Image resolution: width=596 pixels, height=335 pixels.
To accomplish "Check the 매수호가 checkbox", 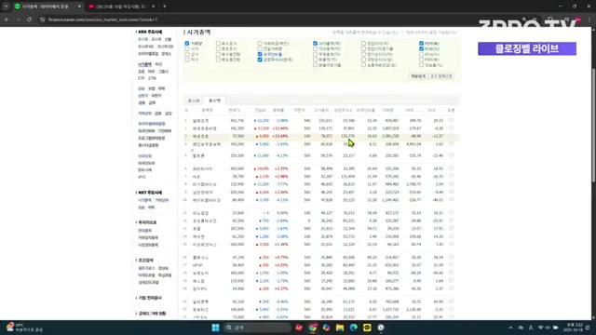I will click(x=218, y=44).
